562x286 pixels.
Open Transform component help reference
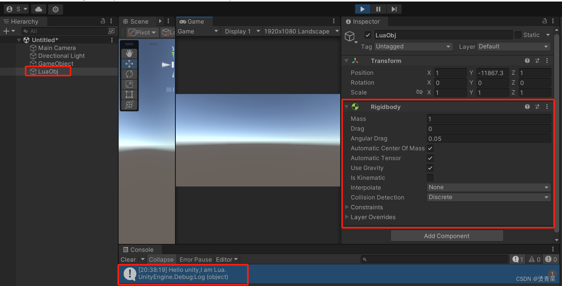pos(527,61)
